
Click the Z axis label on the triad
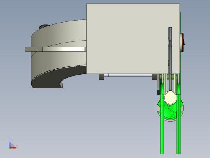click(10, 140)
